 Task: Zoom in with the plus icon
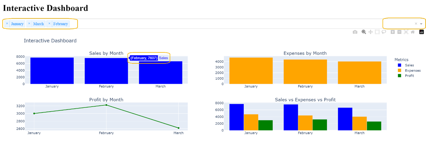pyautogui.click(x=393, y=32)
